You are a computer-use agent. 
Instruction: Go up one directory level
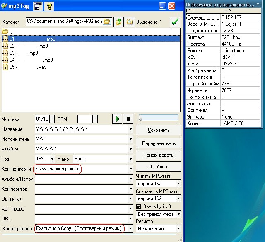[x=119, y=22]
